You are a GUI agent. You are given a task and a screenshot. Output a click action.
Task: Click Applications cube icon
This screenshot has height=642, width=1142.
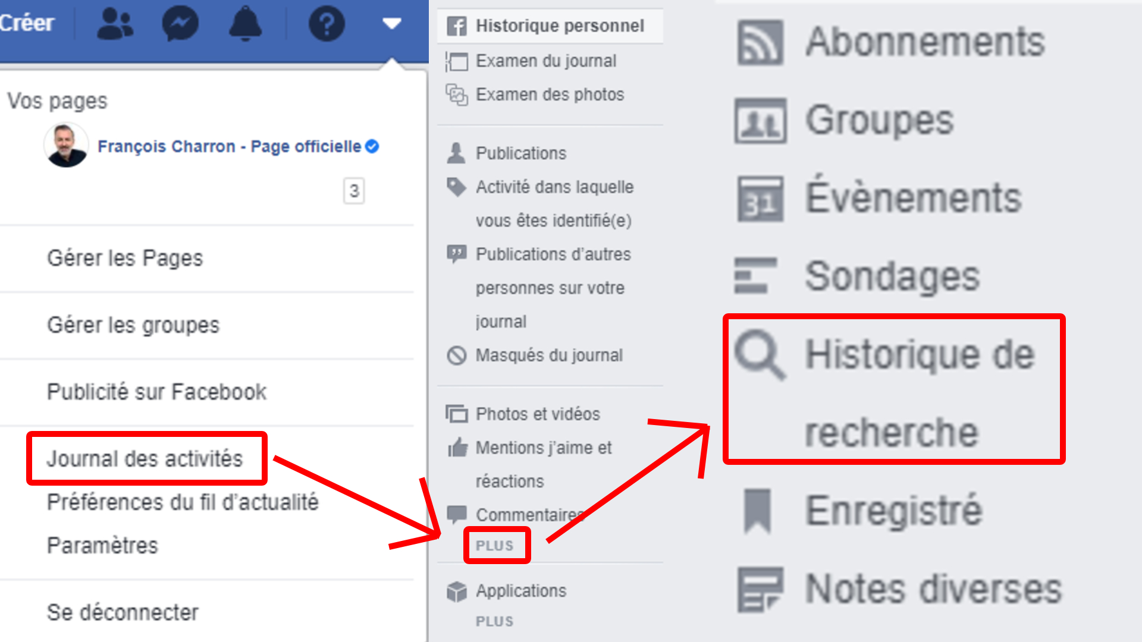pyautogui.click(x=456, y=591)
